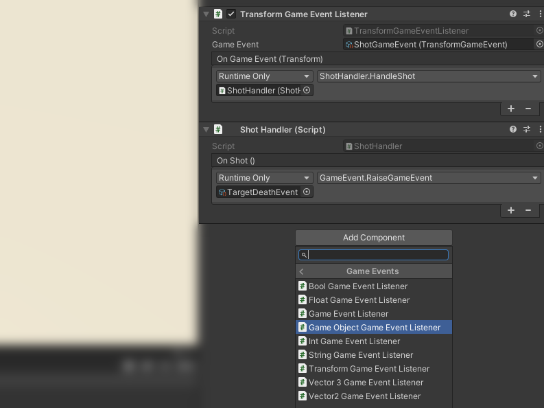Add entry to On Shot list
Image resolution: width=544 pixels, height=408 pixels.
(x=510, y=210)
